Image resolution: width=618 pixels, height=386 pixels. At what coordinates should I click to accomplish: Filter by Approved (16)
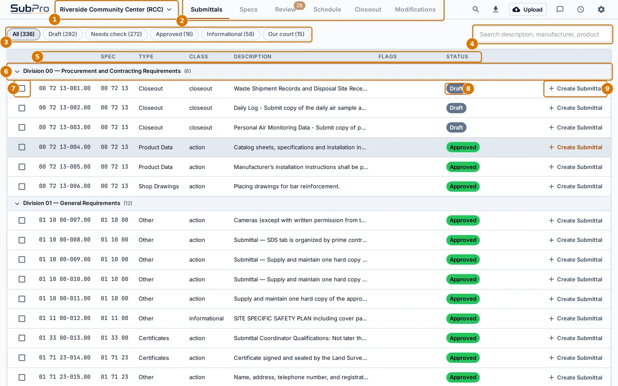[174, 34]
